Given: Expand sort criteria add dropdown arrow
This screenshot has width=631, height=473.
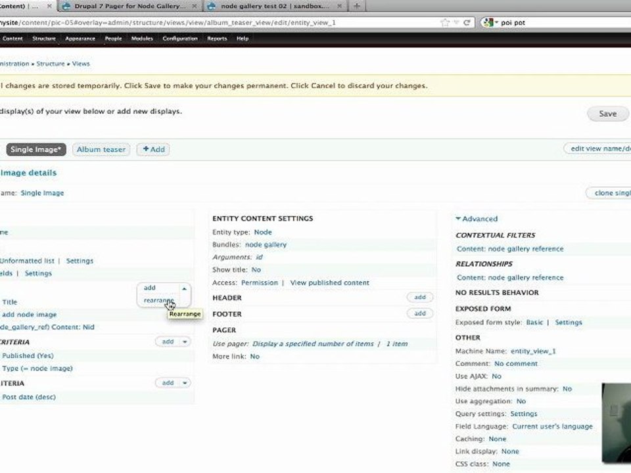Looking at the screenshot, I should coord(185,382).
